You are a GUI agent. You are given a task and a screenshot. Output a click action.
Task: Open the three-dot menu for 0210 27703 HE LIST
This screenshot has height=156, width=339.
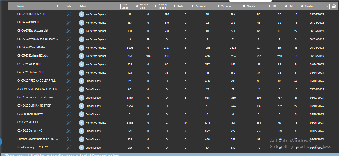(334, 123)
